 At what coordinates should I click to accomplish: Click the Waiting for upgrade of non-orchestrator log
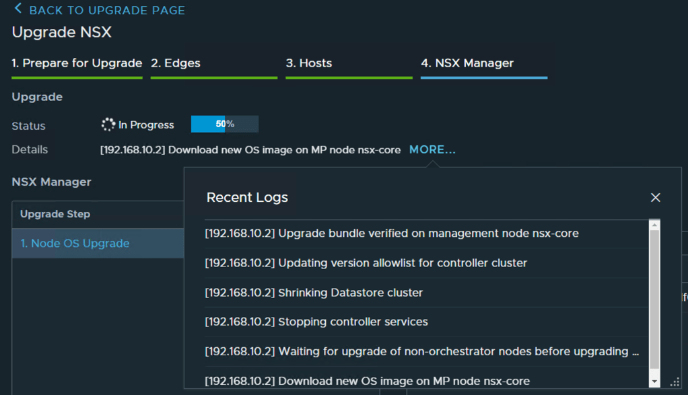pyautogui.click(x=421, y=351)
